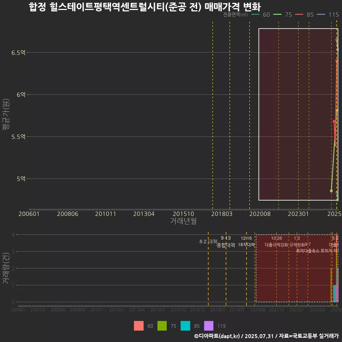Screen dimensions: 342x342
Task: Select the green 75 swatch in bar legend
Action: click(x=162, y=326)
